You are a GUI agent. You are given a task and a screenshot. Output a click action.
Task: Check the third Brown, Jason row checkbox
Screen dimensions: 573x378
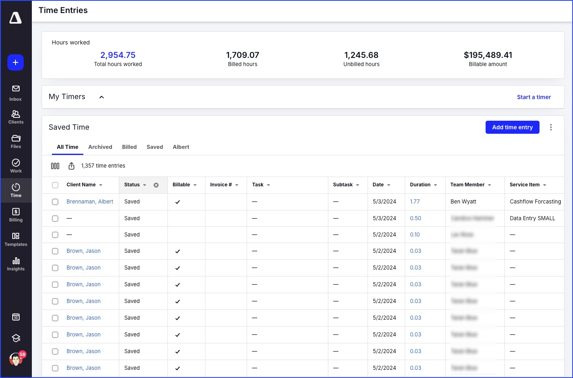[55, 285]
